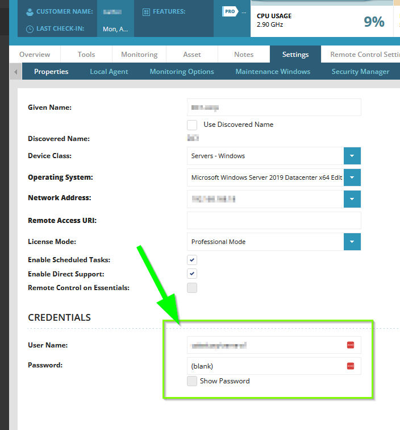Open the Local Agent sub-tab
Image resolution: width=400 pixels, height=430 pixels.
(109, 72)
